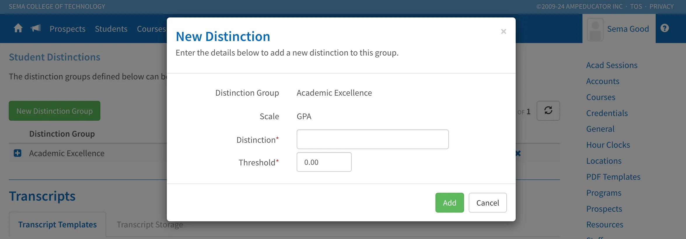
Task: Expand the Academic Excellence group row
Action: click(17, 153)
